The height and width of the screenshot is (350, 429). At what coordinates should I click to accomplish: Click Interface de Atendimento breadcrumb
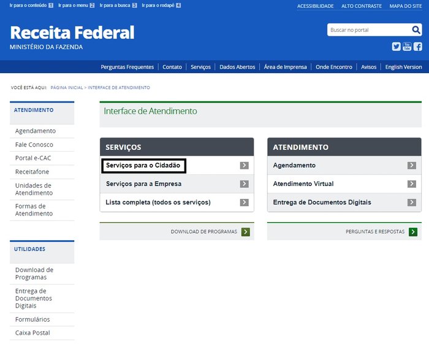coord(119,87)
